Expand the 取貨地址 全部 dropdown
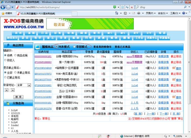Screen dimensions: 191x138 tap(29, 85)
